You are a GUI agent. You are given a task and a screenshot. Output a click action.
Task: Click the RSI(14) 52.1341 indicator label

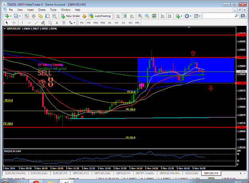[12, 151]
